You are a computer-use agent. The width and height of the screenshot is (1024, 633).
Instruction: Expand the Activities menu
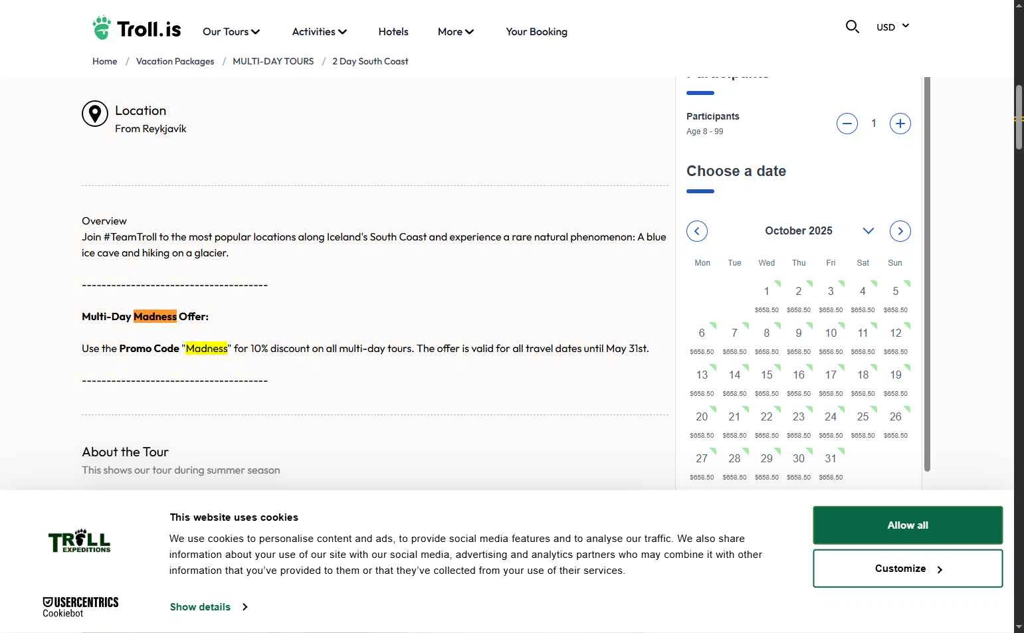coord(320,32)
